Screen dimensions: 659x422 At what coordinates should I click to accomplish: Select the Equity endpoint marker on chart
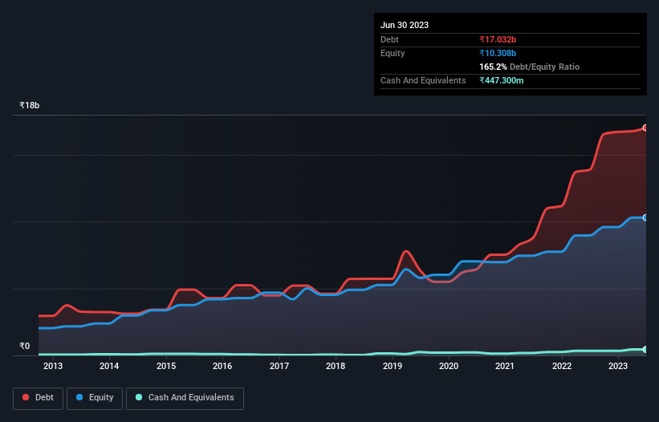(x=645, y=217)
